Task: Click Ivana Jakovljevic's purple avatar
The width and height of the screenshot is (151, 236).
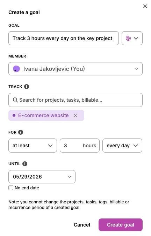Action: 16,69
